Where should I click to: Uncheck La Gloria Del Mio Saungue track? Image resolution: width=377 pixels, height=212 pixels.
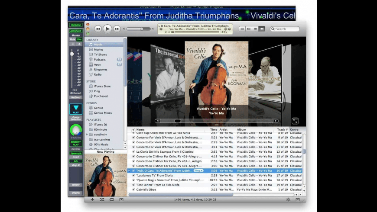(x=133, y=151)
